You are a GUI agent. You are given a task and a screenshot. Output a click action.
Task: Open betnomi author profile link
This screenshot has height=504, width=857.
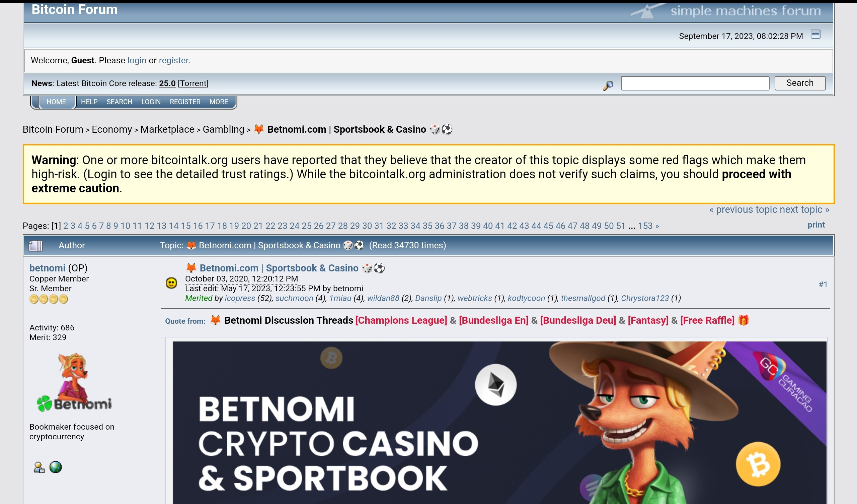click(47, 268)
